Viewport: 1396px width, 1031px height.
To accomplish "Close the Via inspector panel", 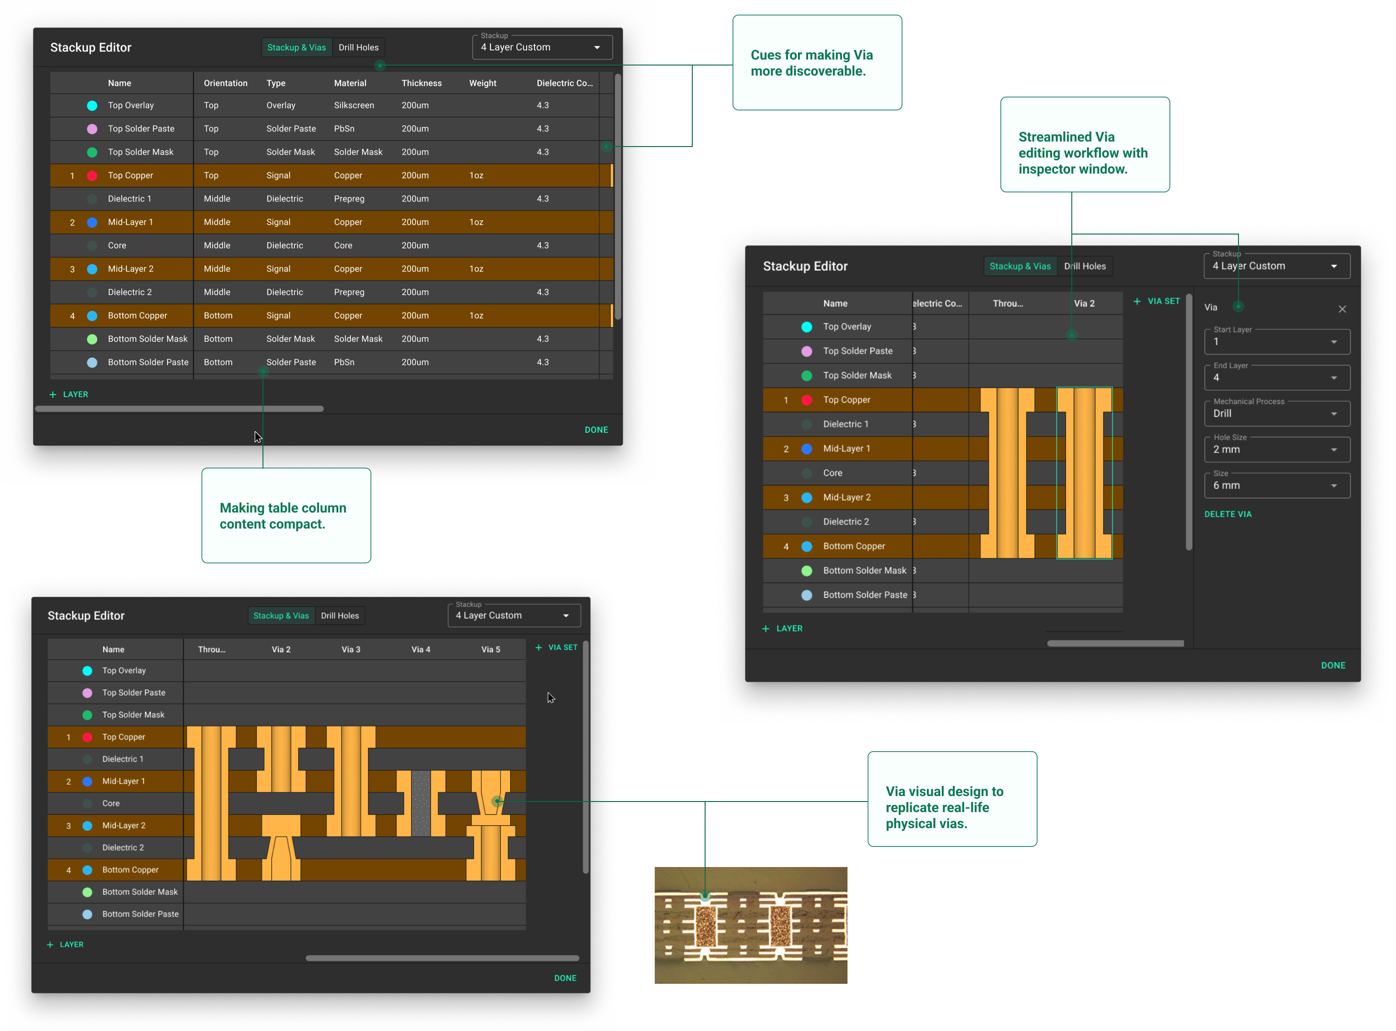I will [x=1342, y=309].
